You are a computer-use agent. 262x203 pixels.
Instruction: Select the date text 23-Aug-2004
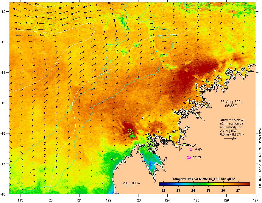(231, 102)
